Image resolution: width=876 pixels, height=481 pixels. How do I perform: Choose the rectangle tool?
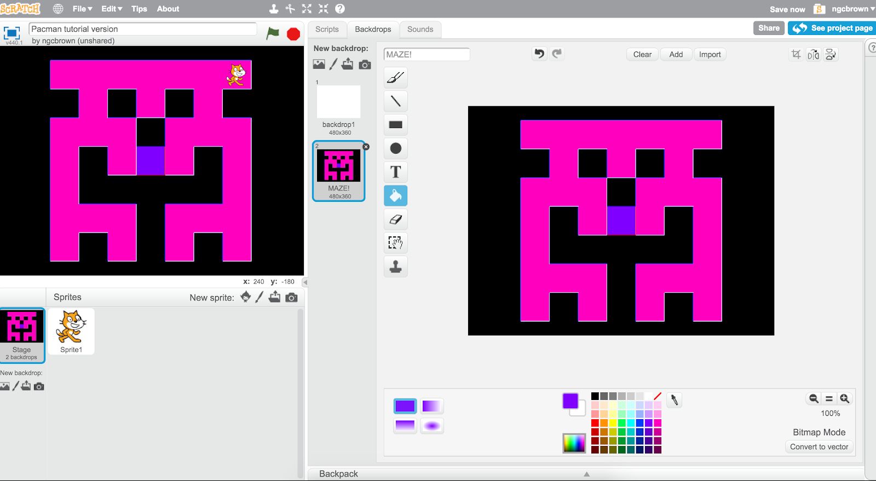[395, 125]
